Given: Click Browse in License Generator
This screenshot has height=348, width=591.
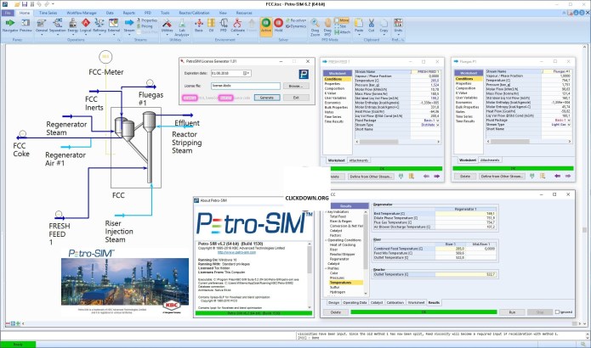Looking at the screenshot, I should 296,87.
